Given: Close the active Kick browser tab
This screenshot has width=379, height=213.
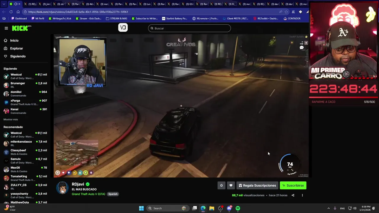Looking at the screenshot, I should tap(20, 4).
